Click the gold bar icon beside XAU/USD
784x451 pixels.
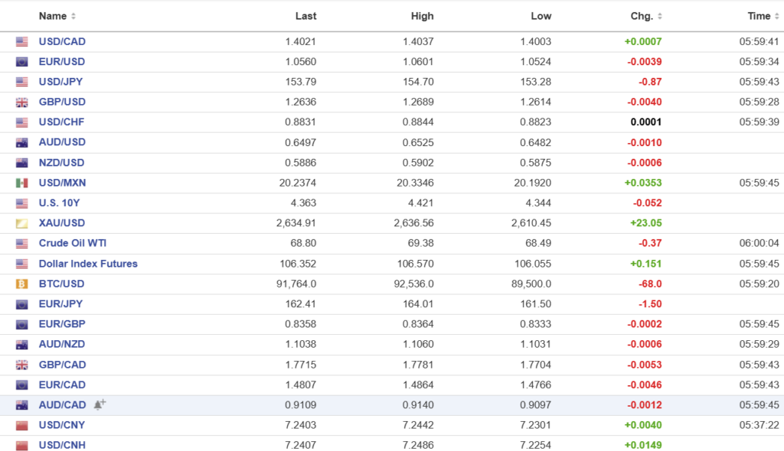click(21, 223)
